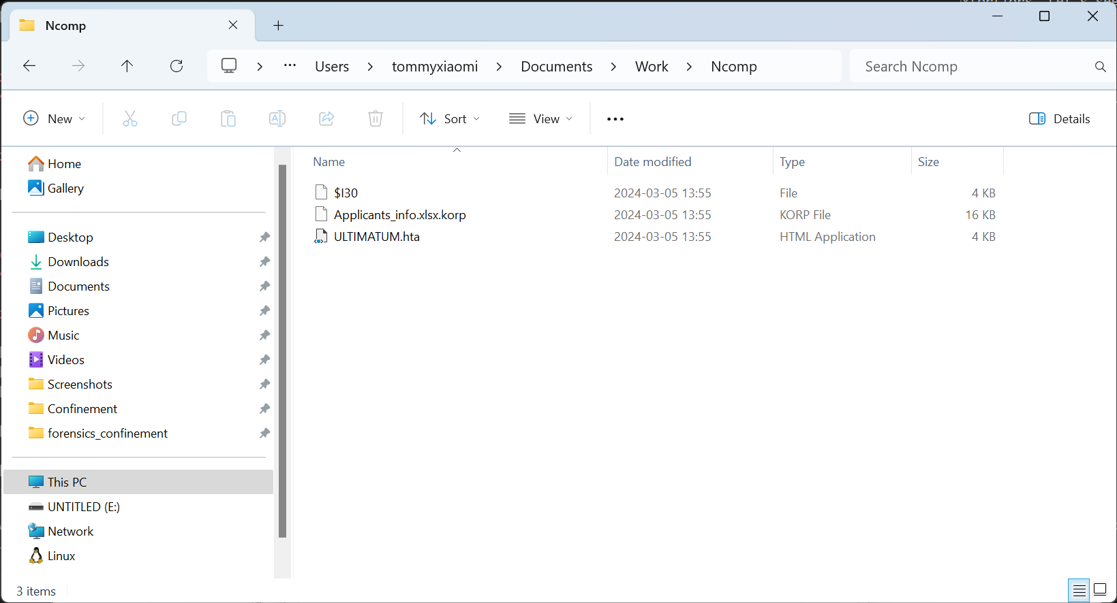Open the See more toolbar menu
This screenshot has height=603, width=1117.
(615, 119)
